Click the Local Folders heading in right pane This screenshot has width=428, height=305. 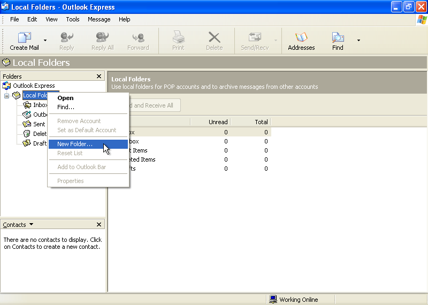[x=131, y=79]
